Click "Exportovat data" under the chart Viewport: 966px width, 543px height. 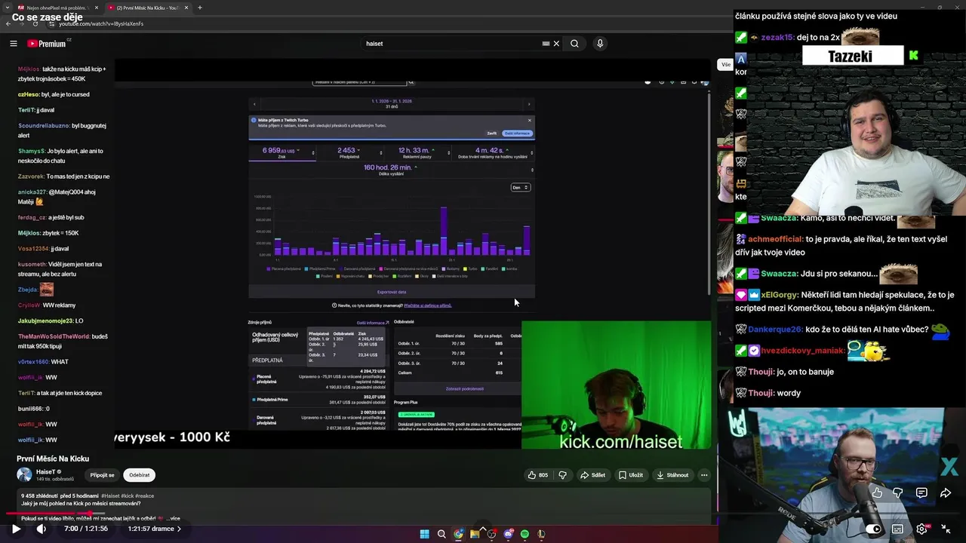tap(392, 292)
